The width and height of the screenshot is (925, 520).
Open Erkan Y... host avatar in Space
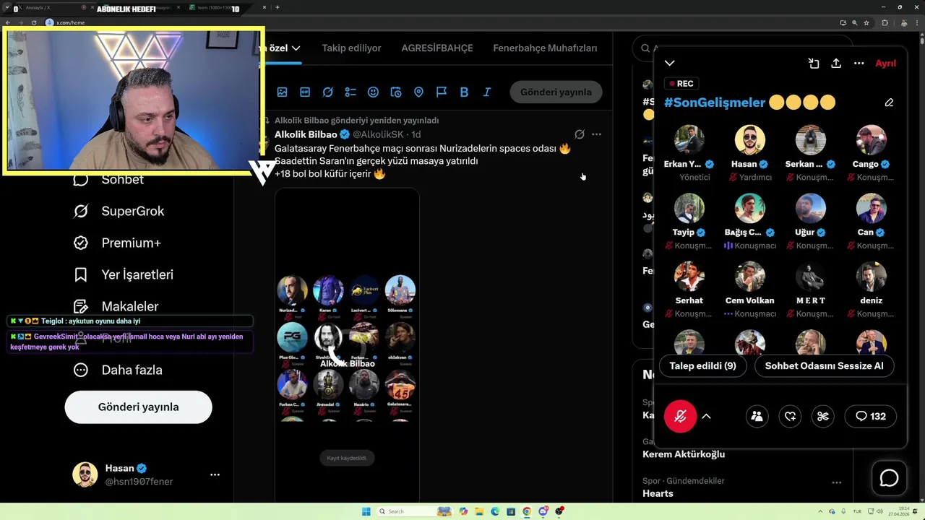click(689, 140)
